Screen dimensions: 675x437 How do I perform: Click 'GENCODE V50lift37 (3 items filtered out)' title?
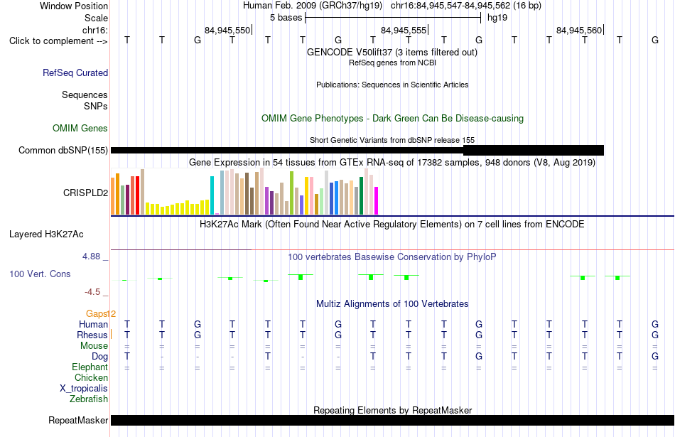click(392, 53)
